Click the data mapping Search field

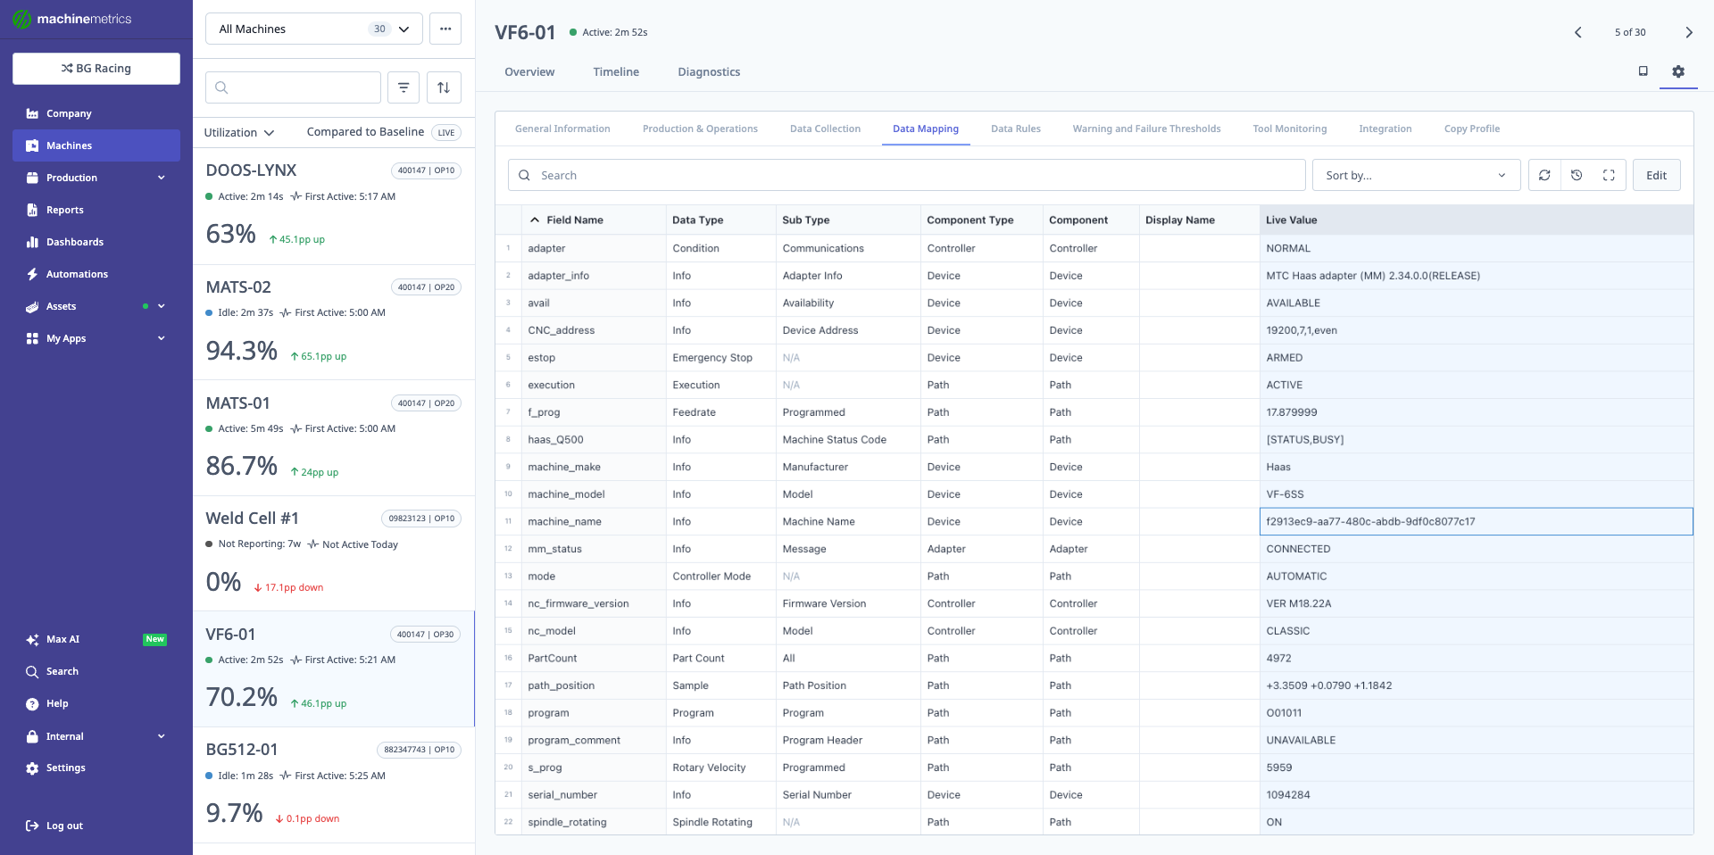pos(906,176)
